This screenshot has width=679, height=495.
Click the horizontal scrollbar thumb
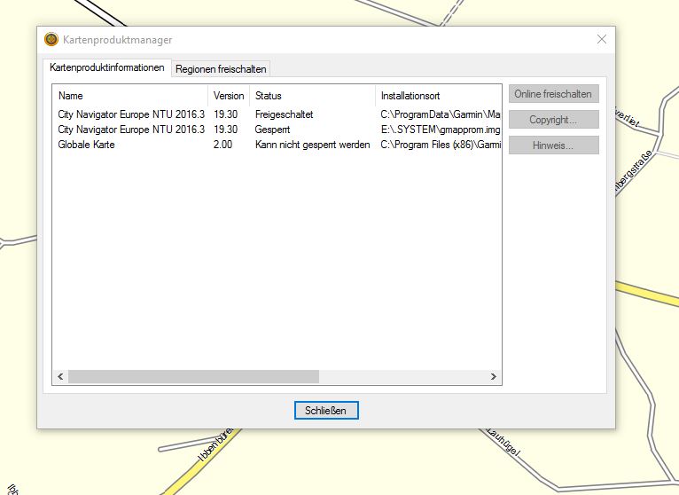coord(193,377)
